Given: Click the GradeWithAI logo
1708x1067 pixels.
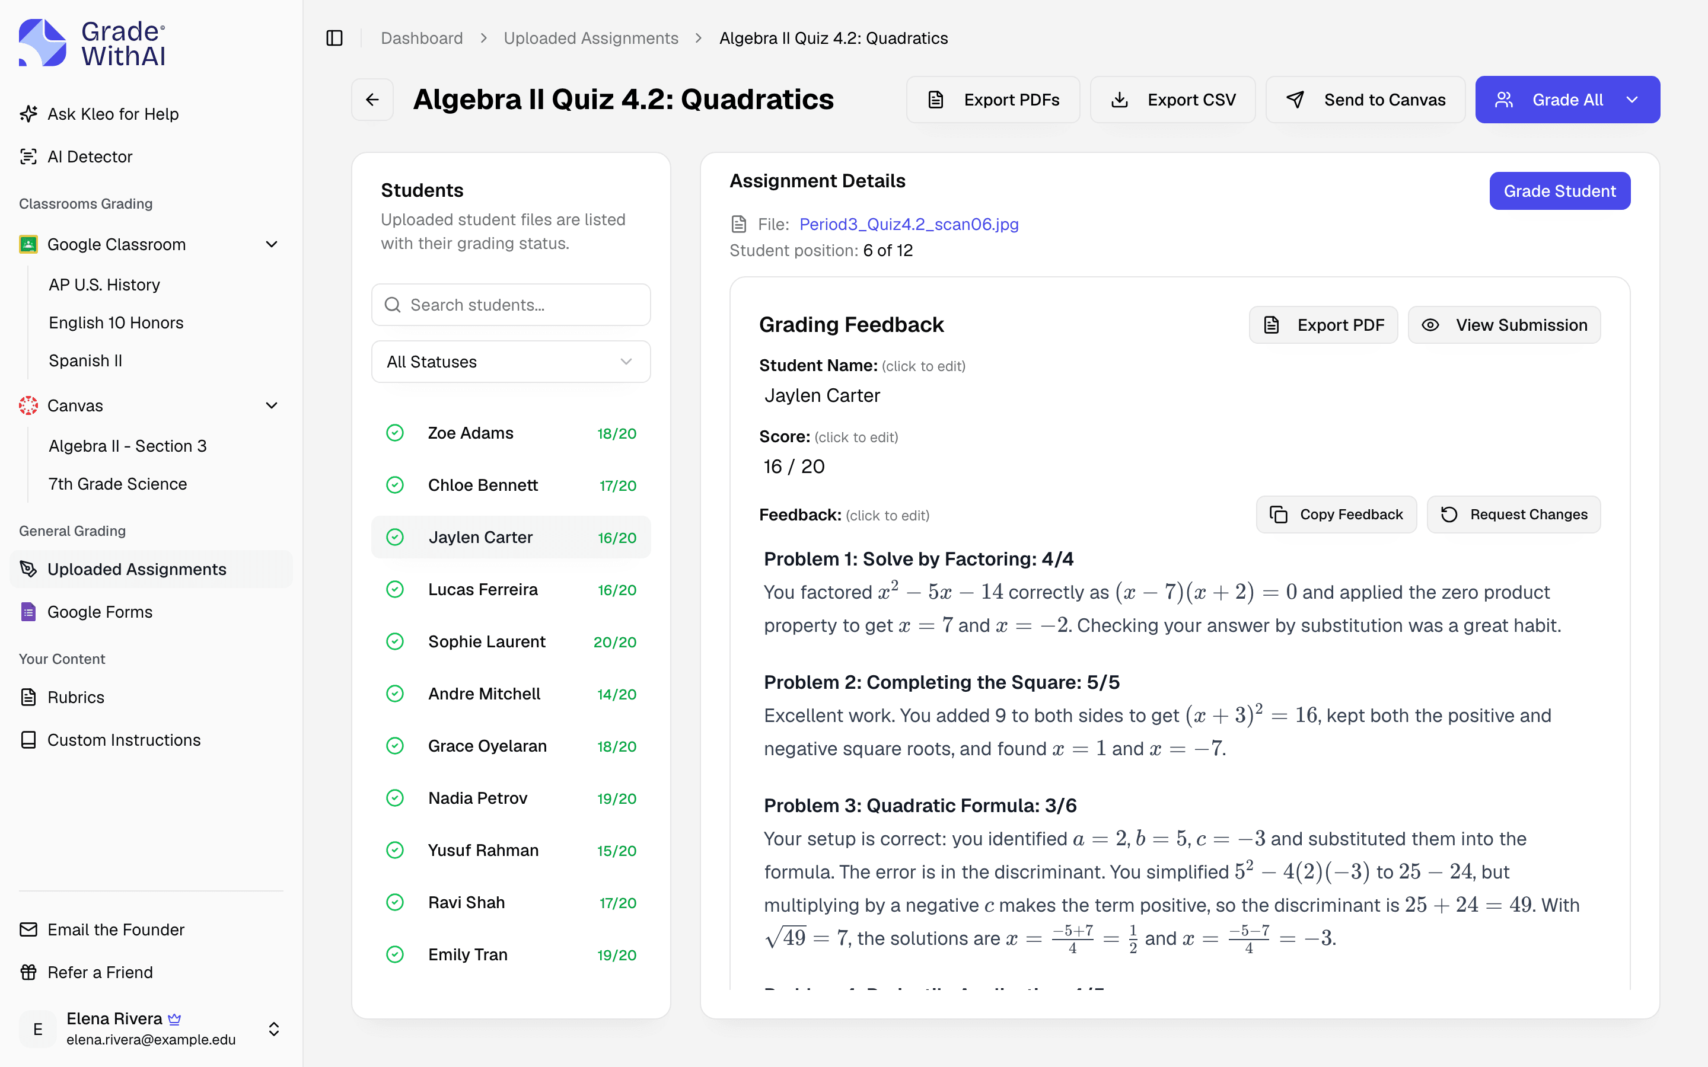Looking at the screenshot, I should (x=93, y=42).
